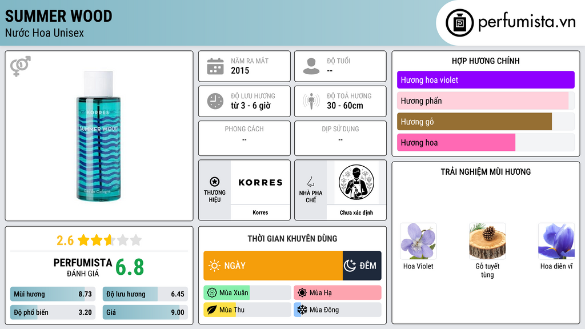Select the Hương hoa violet accord bar
The image size is (585, 329).
tap(486, 80)
